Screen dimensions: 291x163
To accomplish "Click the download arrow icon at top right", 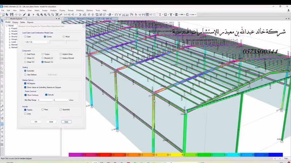I will coord(288,11).
